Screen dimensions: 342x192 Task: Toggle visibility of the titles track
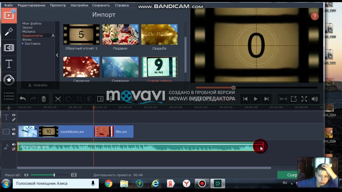click(14, 115)
